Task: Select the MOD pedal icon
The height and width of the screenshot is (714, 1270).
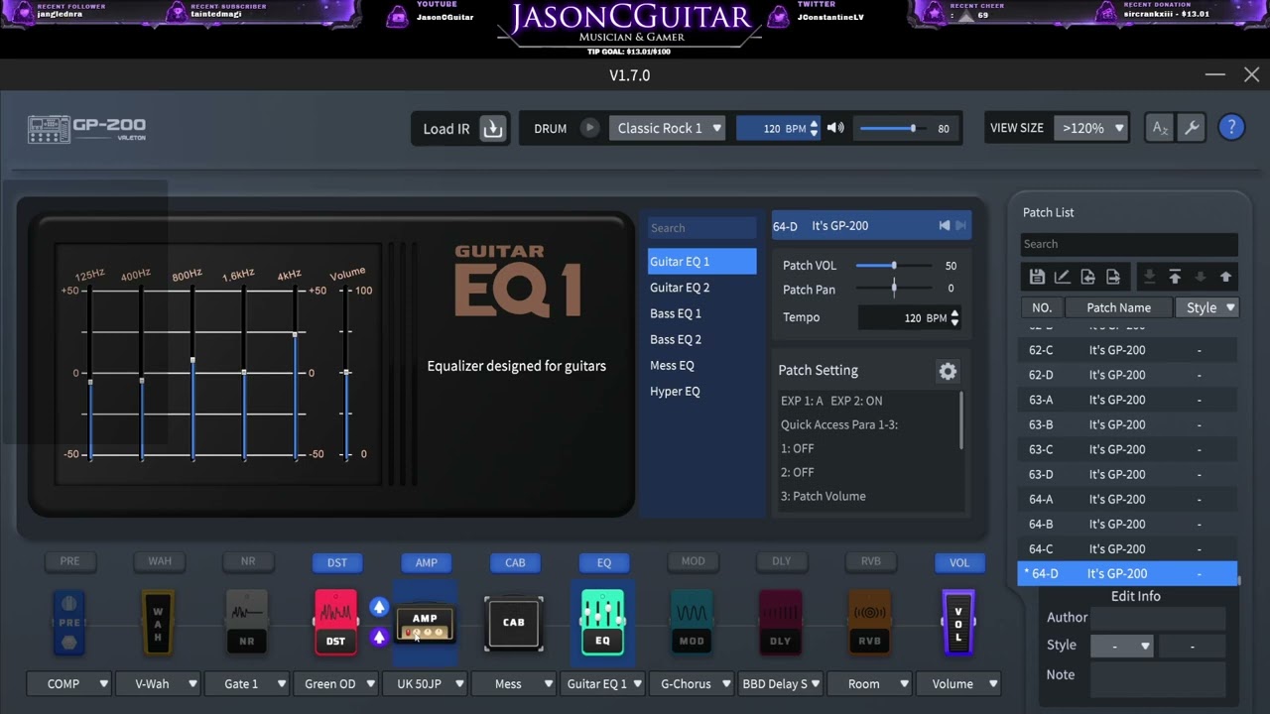Action: click(x=692, y=623)
